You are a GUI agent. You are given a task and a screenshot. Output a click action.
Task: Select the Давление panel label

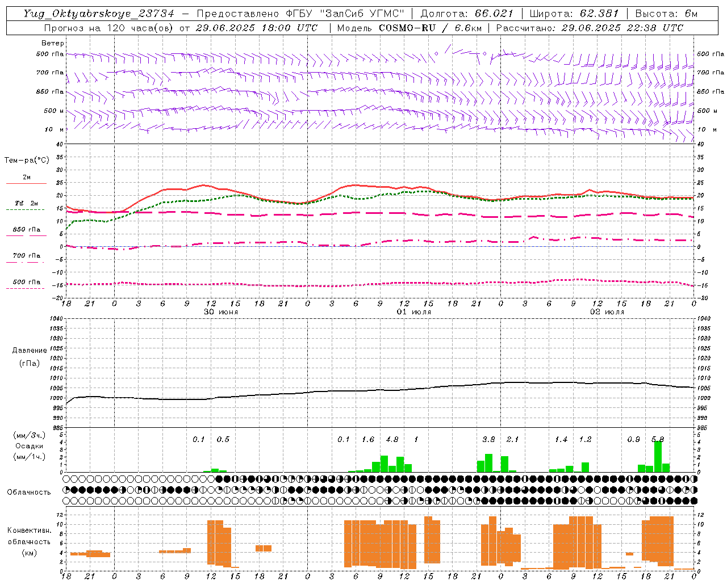[x=30, y=351]
